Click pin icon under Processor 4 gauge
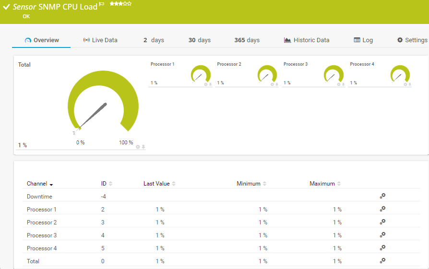The height and width of the screenshot is (269, 429). 410,84
